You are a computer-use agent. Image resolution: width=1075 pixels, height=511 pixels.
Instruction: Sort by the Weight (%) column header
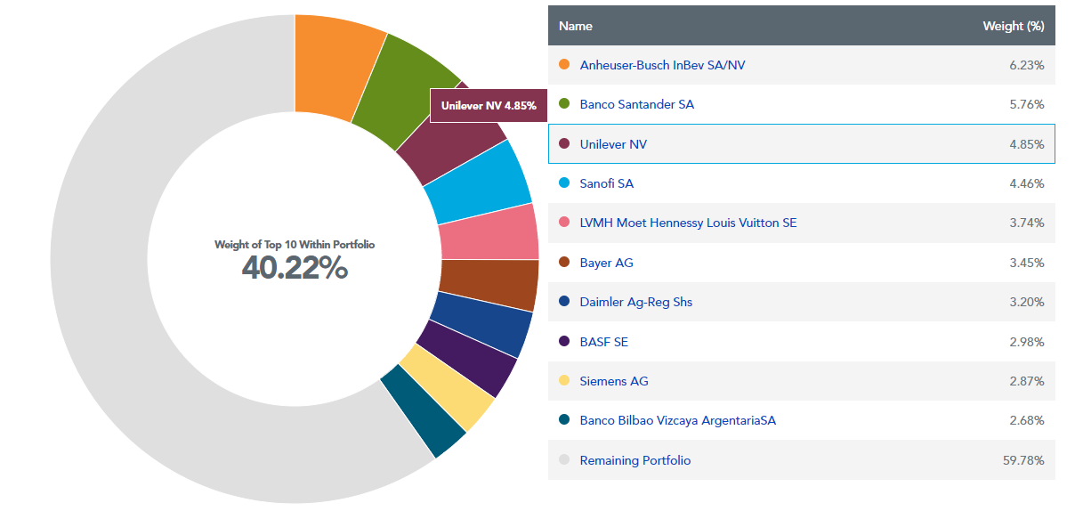[1013, 26]
